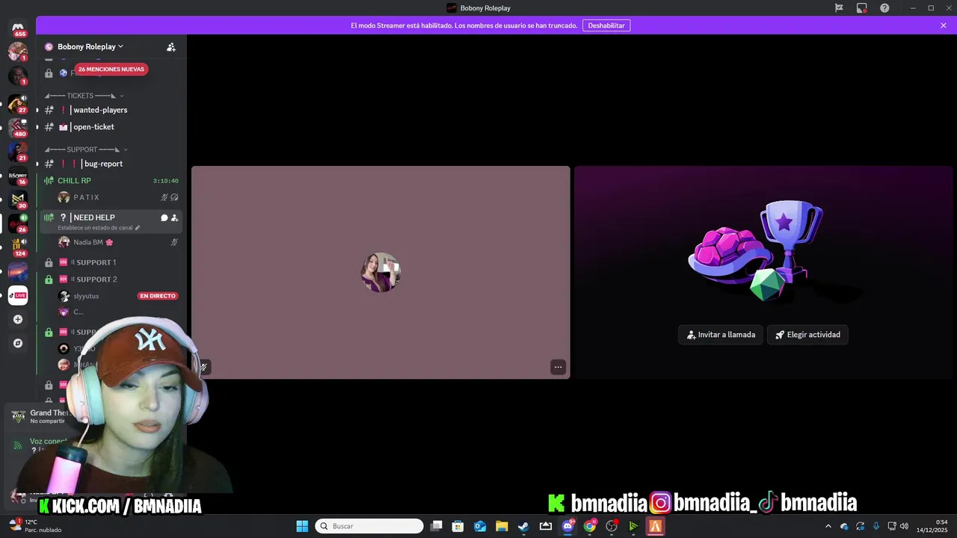Open taskbar clock showing 0:54
This screenshot has height=538, width=957.
point(930,526)
